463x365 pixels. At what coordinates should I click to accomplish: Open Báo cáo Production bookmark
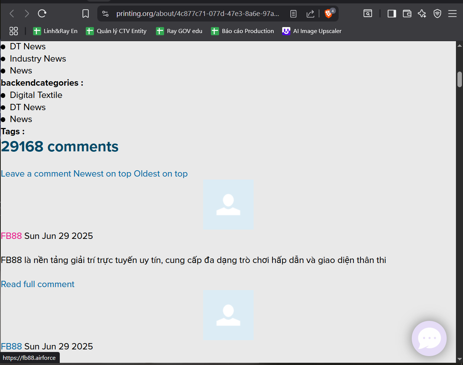[x=242, y=31]
